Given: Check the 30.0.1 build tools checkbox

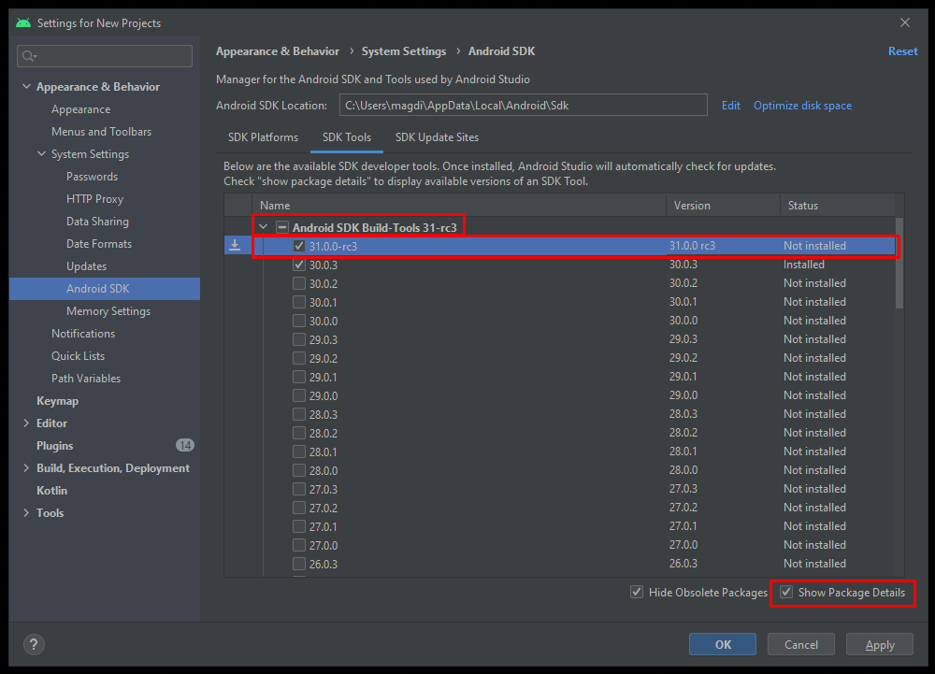Looking at the screenshot, I should click(x=299, y=302).
